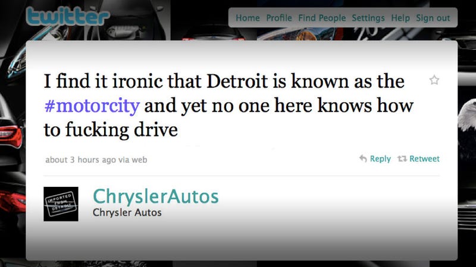
Task: Go to the Home menu item
Action: pyautogui.click(x=248, y=18)
